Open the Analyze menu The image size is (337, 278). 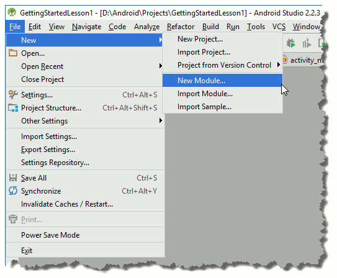point(147,27)
